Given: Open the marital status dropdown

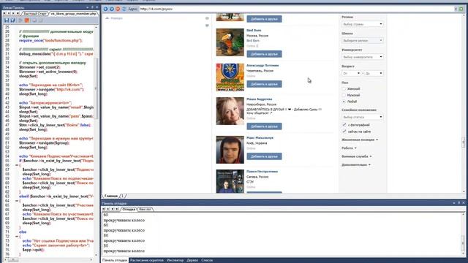Looking at the screenshot, I should click(x=363, y=117).
